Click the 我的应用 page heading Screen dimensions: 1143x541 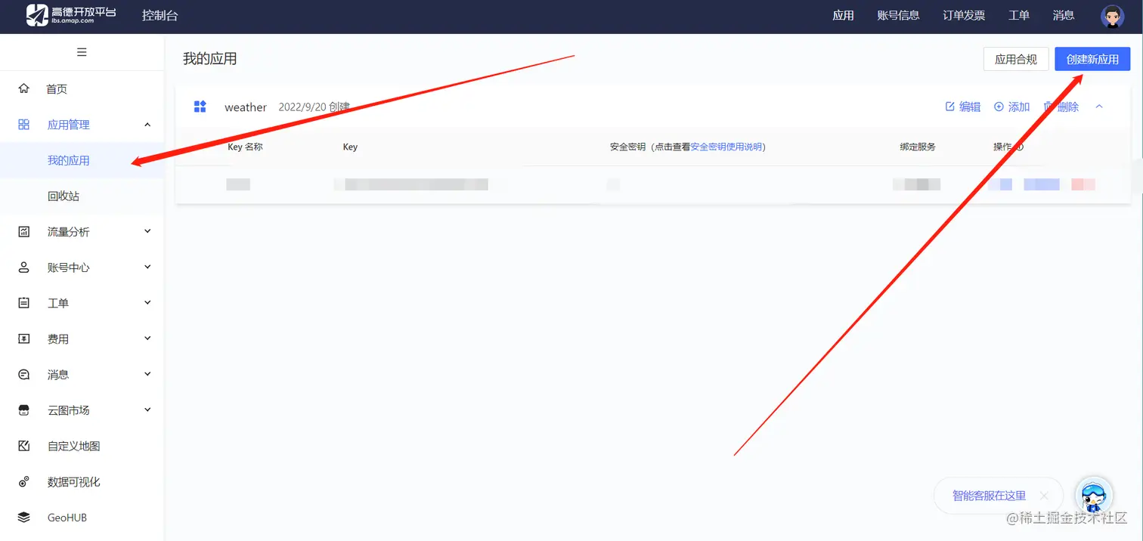coord(210,58)
